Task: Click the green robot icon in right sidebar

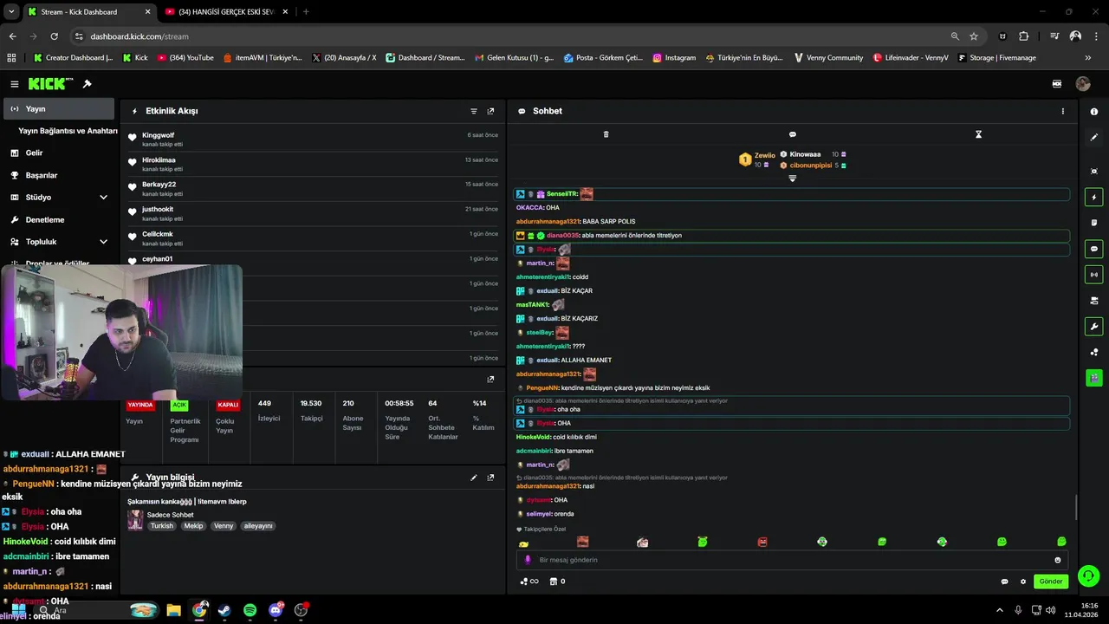Action: tap(1094, 378)
